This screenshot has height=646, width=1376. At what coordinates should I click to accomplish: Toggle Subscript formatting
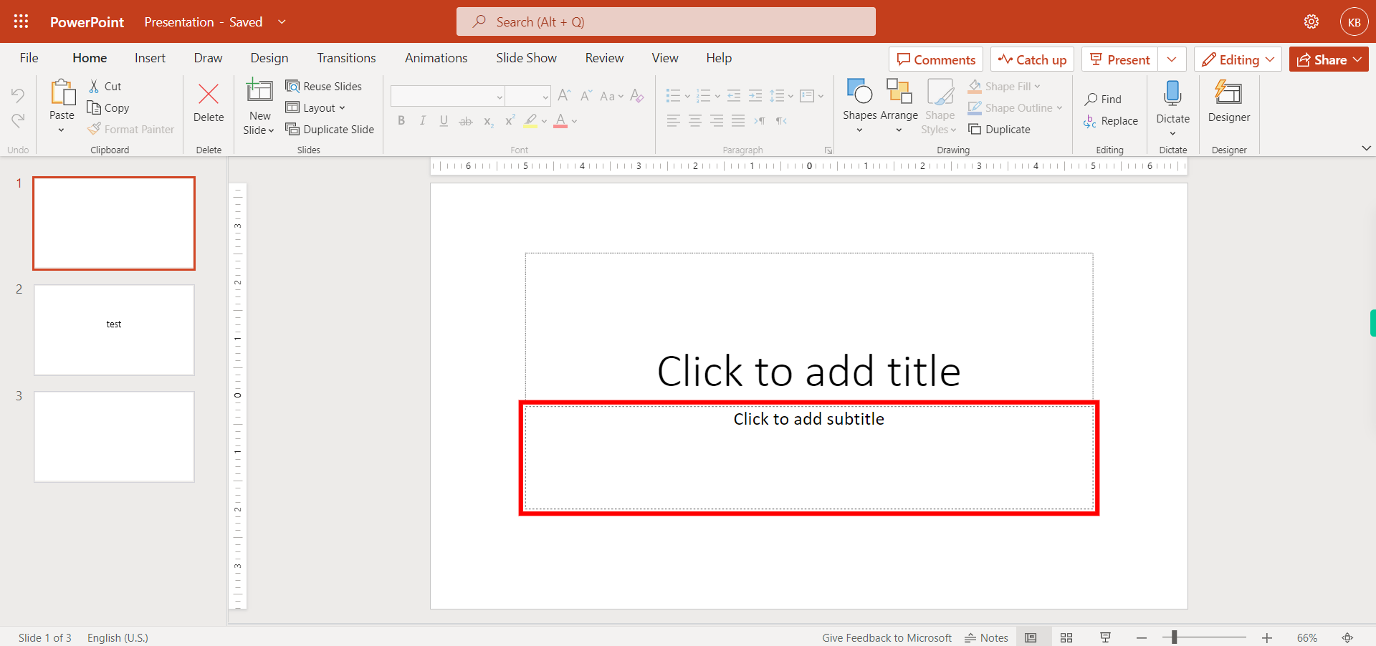488,121
